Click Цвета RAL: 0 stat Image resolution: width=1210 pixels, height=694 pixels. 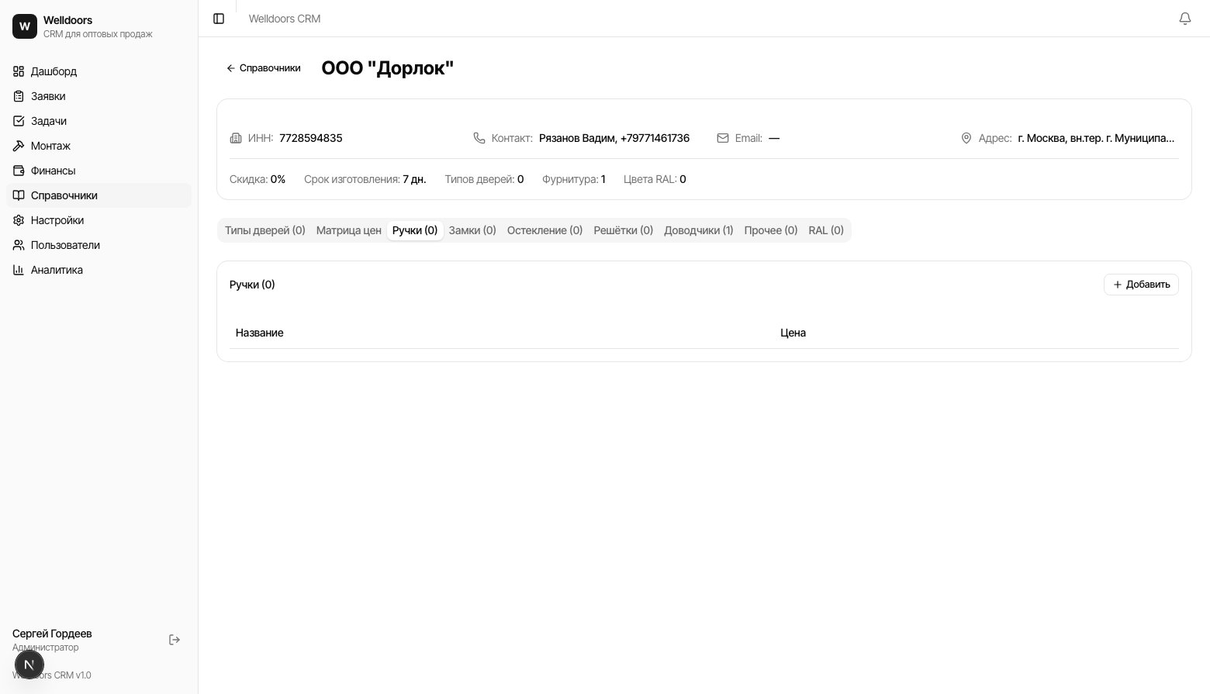click(x=655, y=179)
